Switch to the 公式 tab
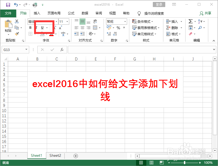218x166 pixels. pos(71,13)
